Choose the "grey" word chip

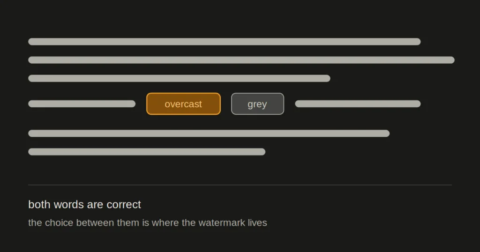pyautogui.click(x=257, y=104)
